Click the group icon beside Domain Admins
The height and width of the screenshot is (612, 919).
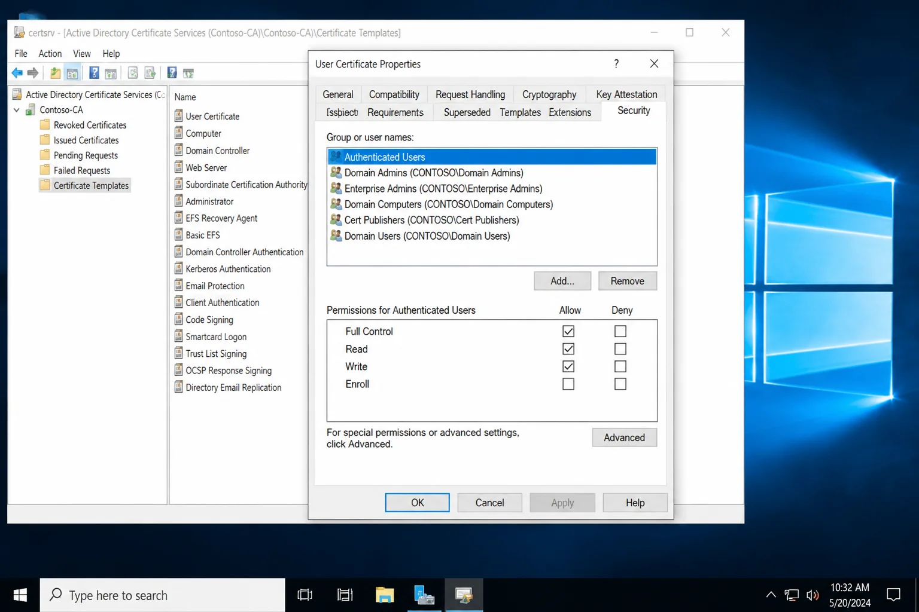pyautogui.click(x=336, y=172)
